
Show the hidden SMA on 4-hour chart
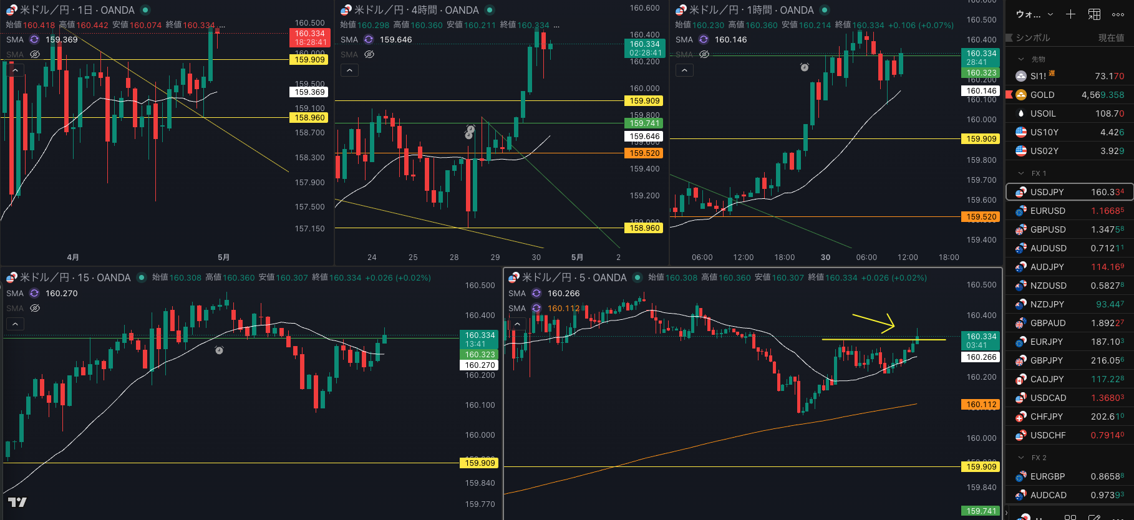coord(369,55)
